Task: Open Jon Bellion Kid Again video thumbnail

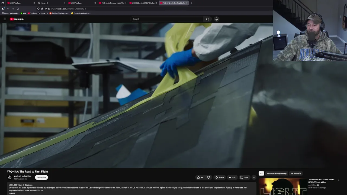Action: [282, 187]
